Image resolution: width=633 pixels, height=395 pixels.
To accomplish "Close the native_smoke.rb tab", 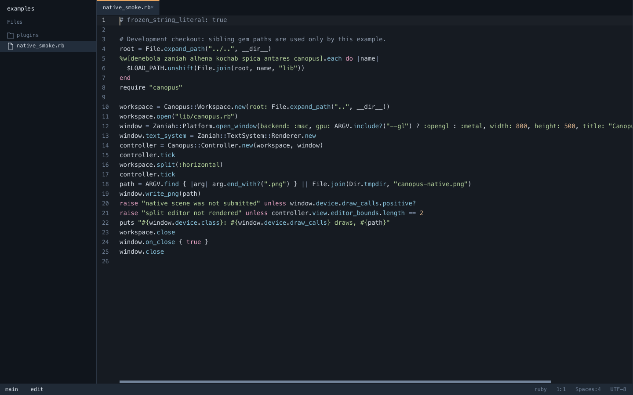I will pos(152,7).
